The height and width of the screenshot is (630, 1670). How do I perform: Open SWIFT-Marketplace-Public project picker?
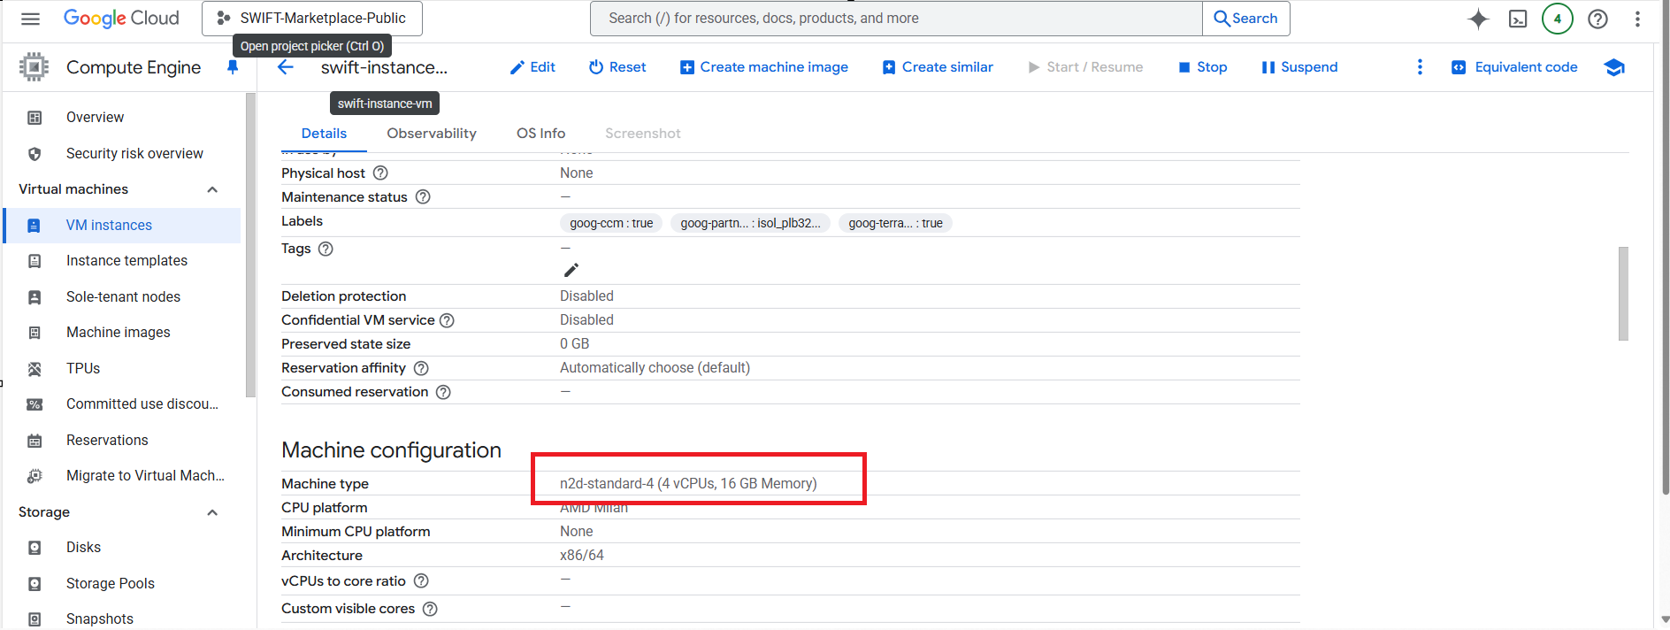[312, 19]
